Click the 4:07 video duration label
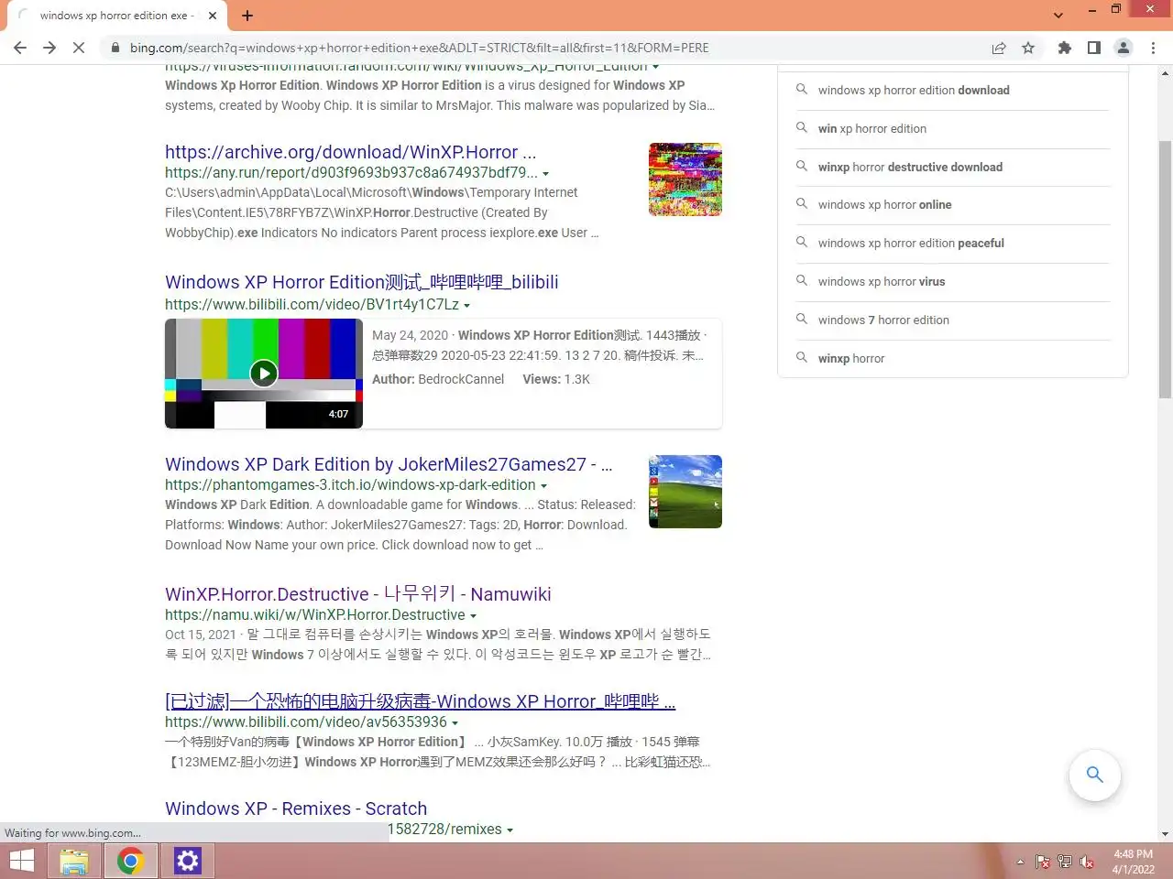Image resolution: width=1173 pixels, height=879 pixels. point(338,414)
